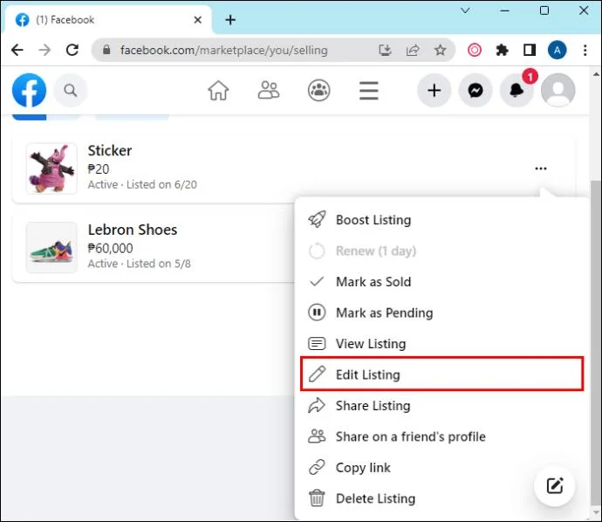Click the pencil icon for Edit Listing
This screenshot has height=522, width=602.
point(317,374)
